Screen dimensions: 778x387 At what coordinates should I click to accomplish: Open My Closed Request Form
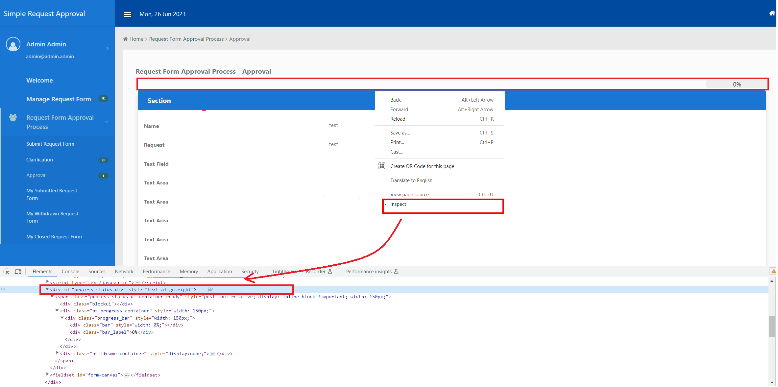point(54,237)
